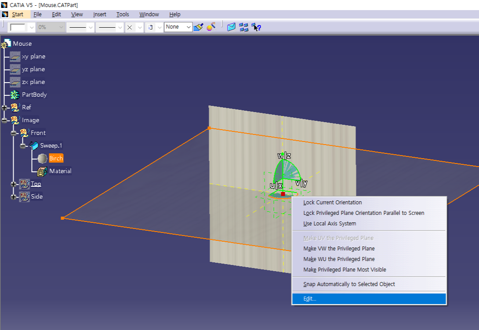Choose Snap Automatically to Selected Object
The height and width of the screenshot is (330, 479).
tap(369, 284)
